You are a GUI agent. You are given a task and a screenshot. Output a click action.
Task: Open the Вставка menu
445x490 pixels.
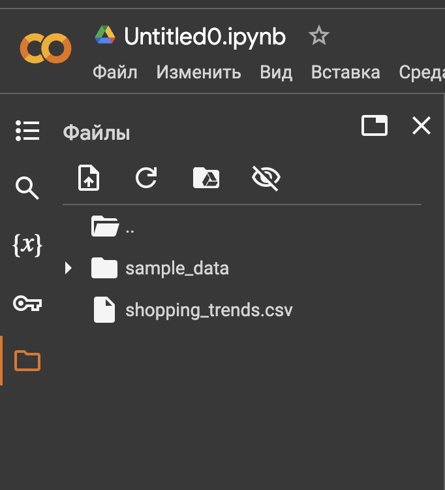[345, 72]
